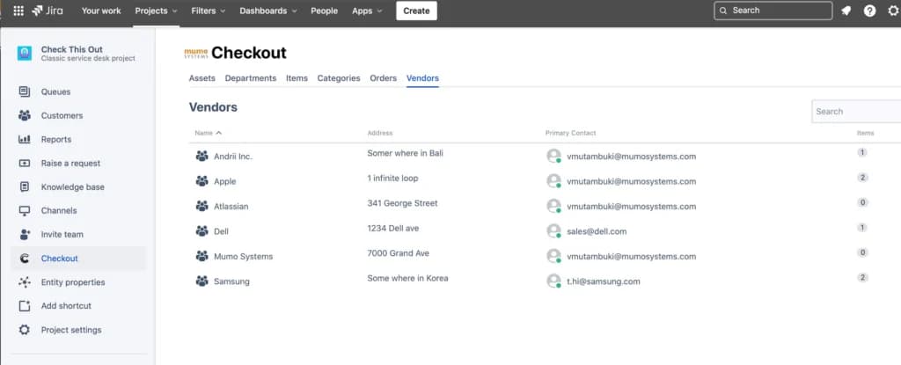Click the Vendors Search field
Image resolution: width=901 pixels, height=365 pixels.
tap(856, 112)
